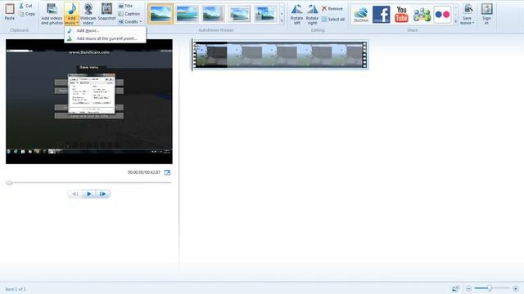The height and width of the screenshot is (294, 524).
Task: Publish the movie to YouTube
Action: click(401, 15)
